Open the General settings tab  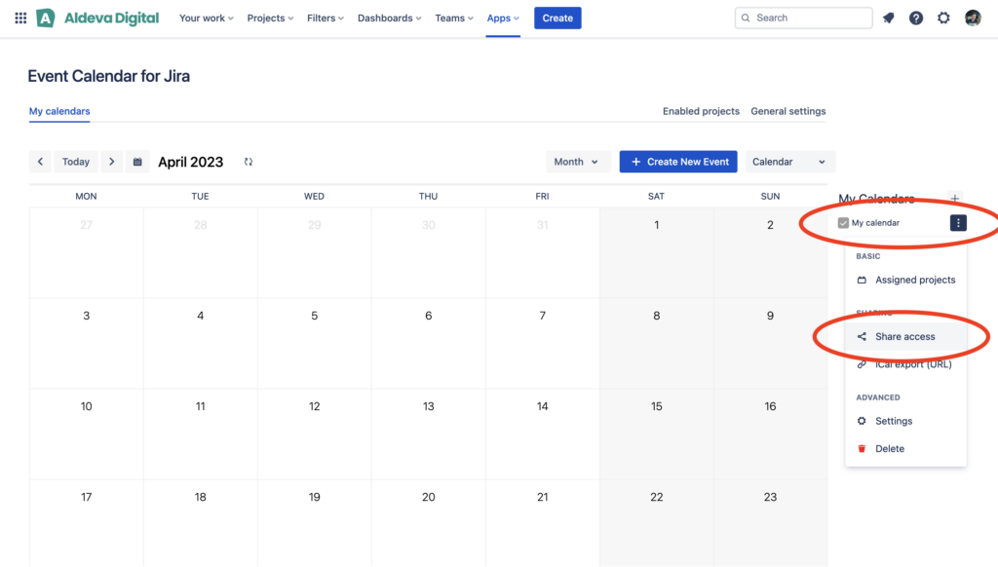pos(787,111)
